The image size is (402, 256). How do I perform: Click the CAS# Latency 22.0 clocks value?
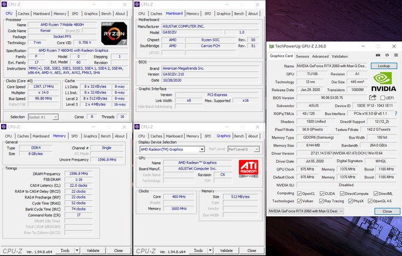click(79, 186)
